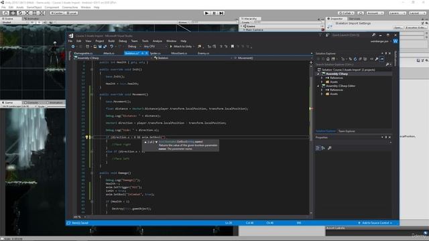429x241 pixels.
Task: Select Unity Scale tool
Action: click(27, 13)
